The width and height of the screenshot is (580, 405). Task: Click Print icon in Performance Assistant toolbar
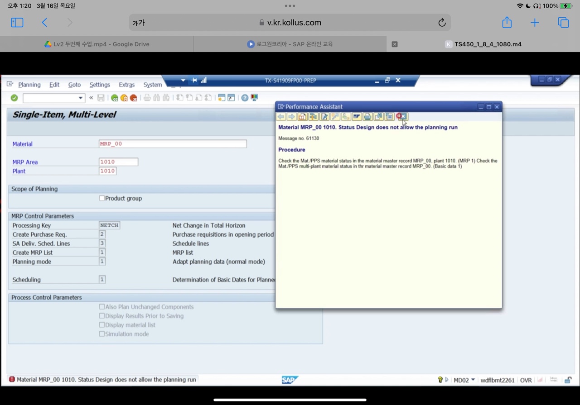point(367,117)
